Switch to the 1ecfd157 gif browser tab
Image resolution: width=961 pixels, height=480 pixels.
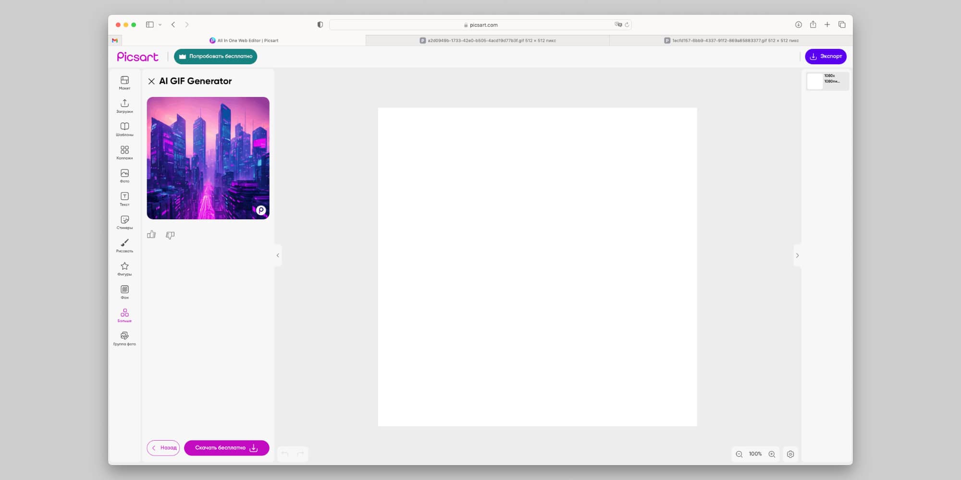coord(731,41)
